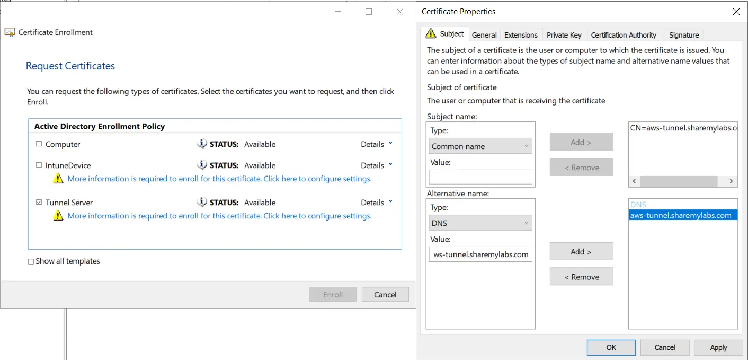Click the Computer status info icon
Image resolution: width=748 pixels, height=360 pixels.
point(201,144)
